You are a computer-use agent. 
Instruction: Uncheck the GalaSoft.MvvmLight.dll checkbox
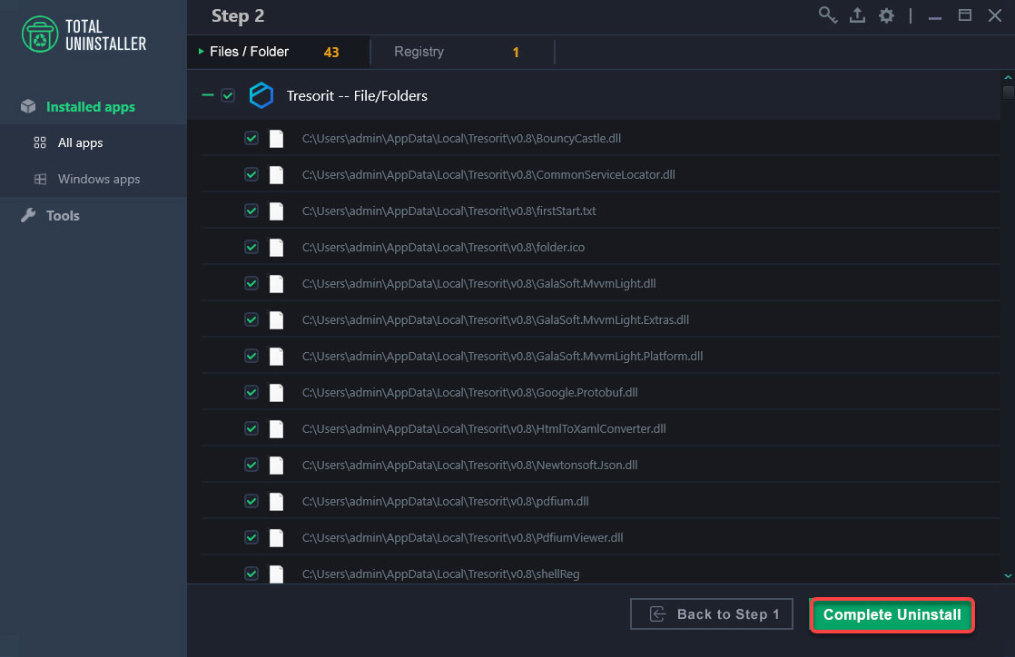251,283
